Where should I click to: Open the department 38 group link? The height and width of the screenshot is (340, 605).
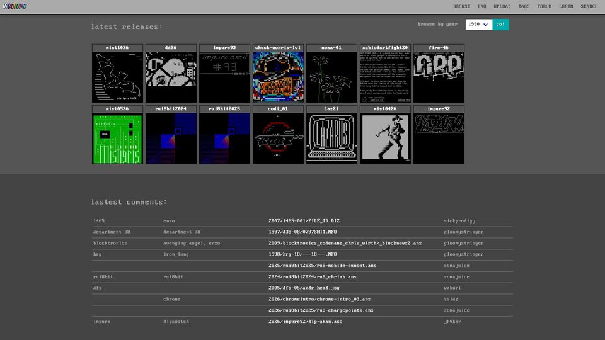(112, 232)
